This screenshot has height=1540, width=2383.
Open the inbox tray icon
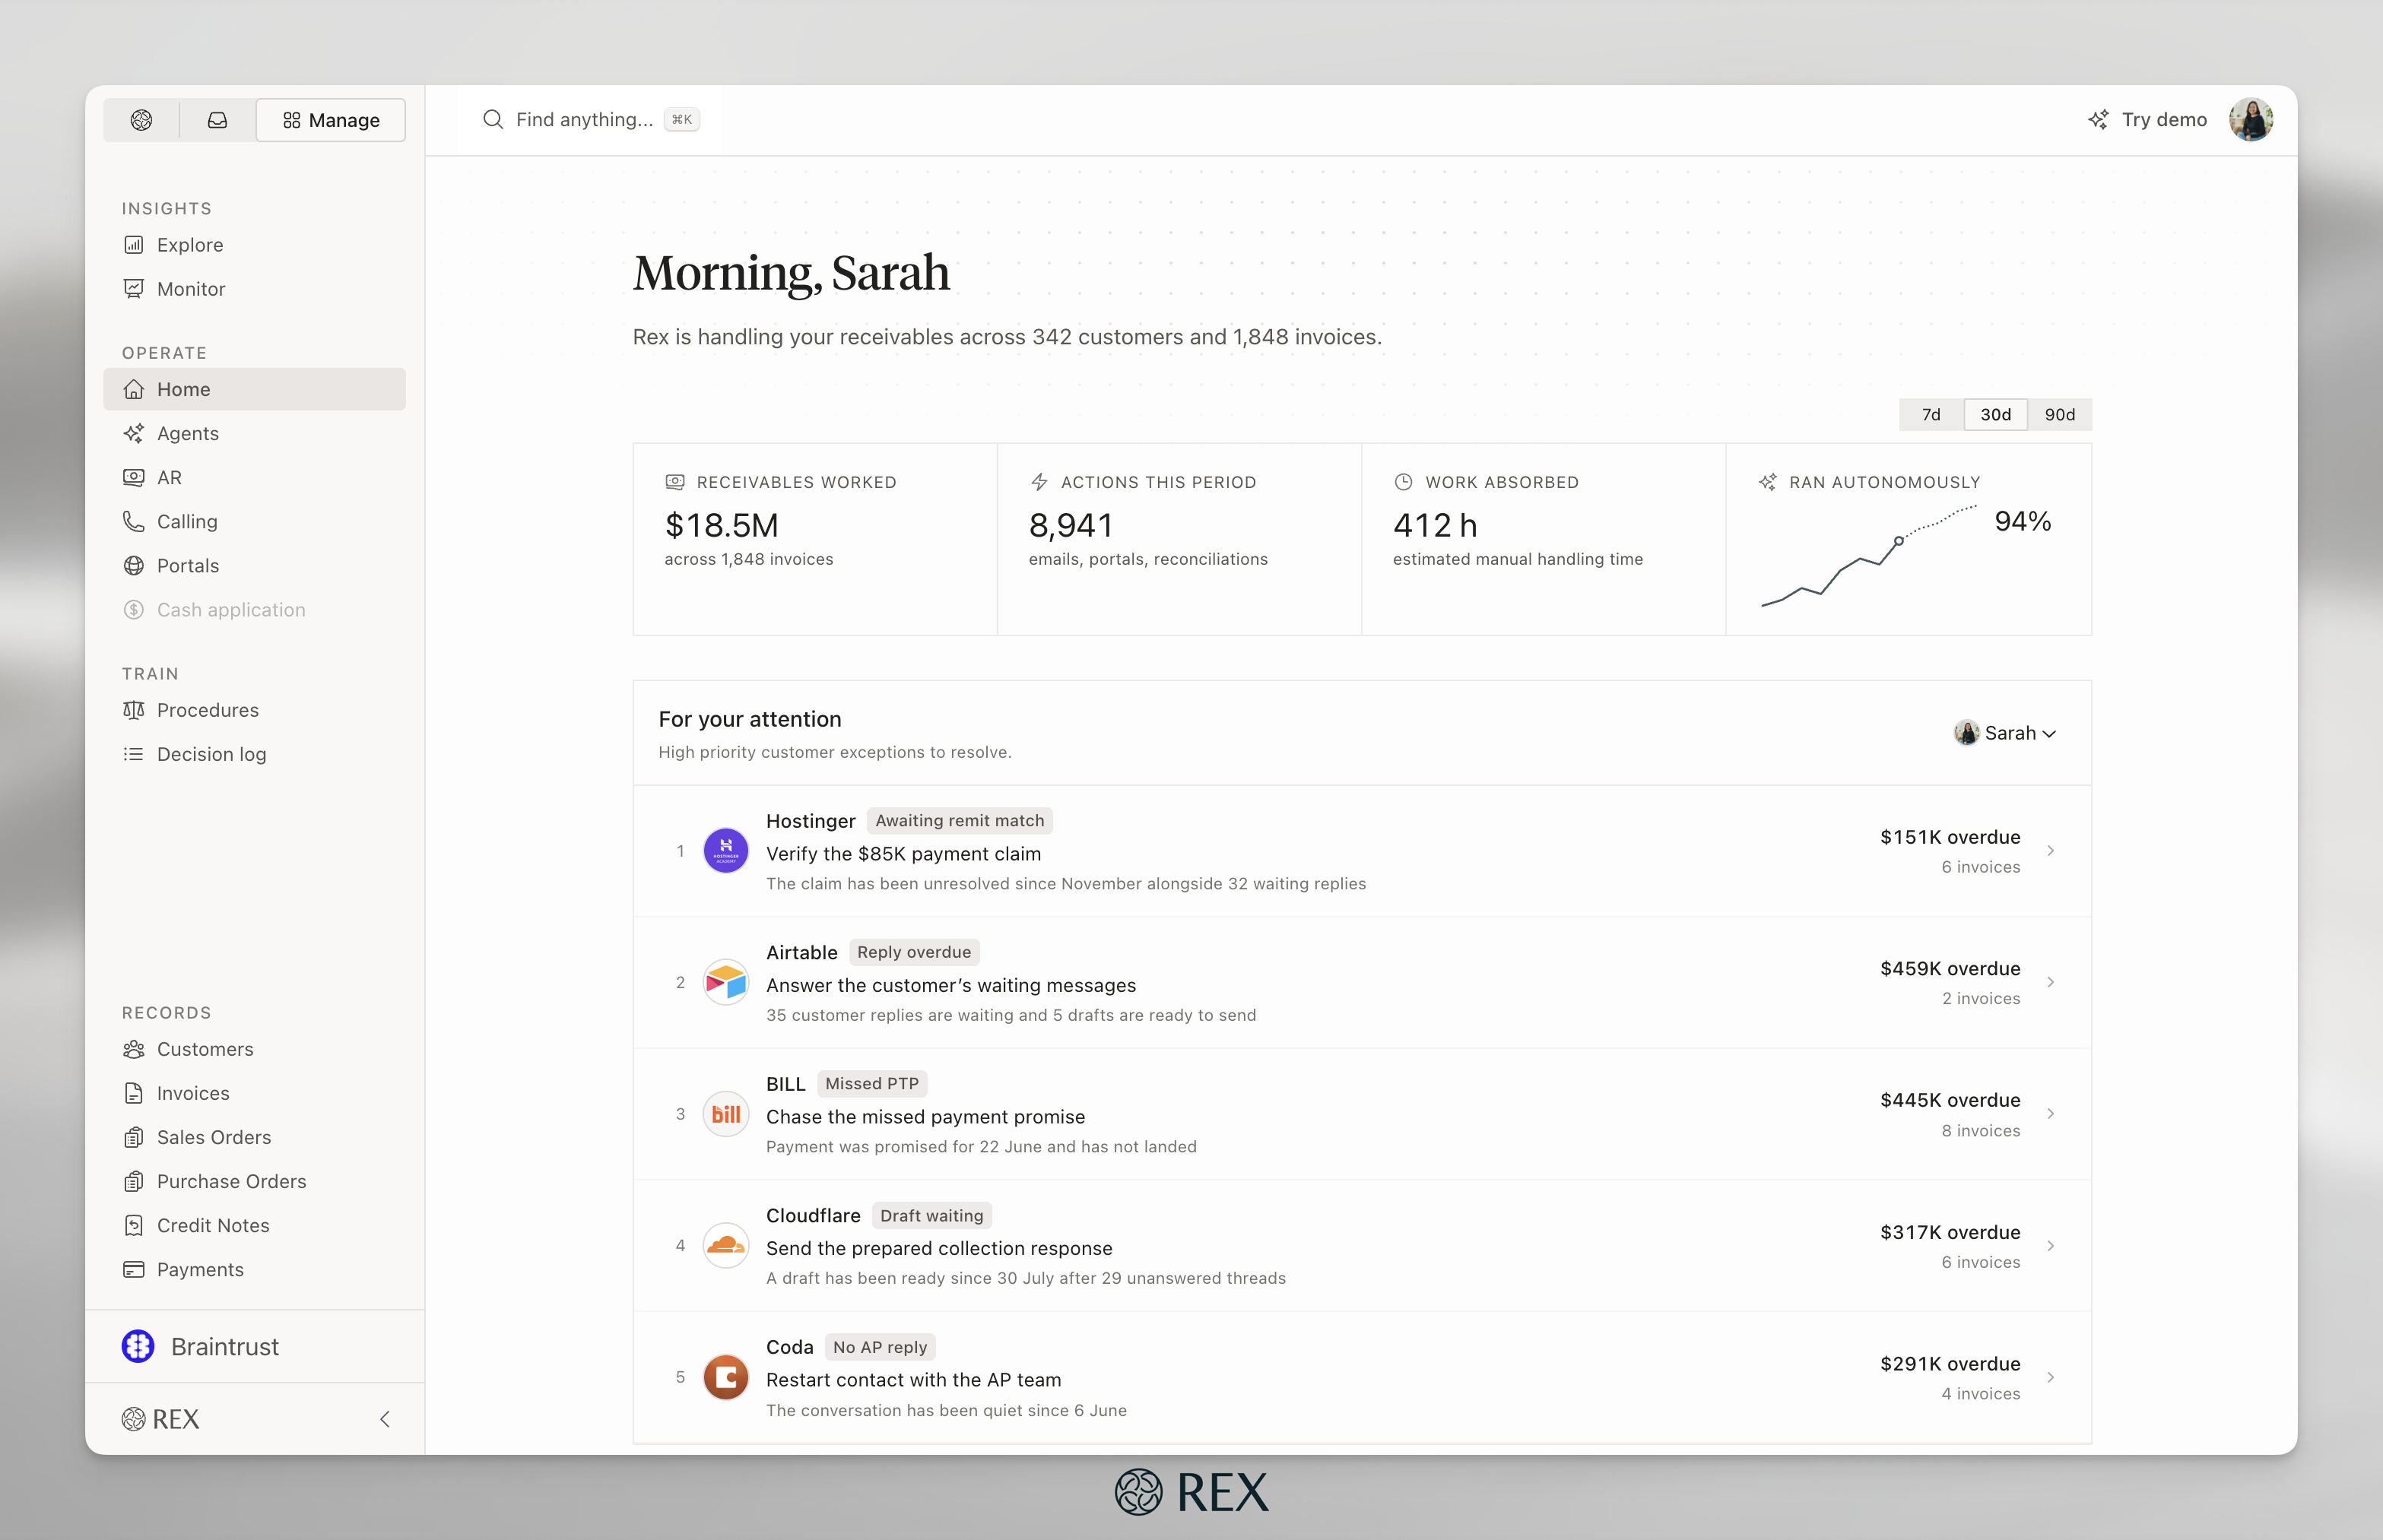217,120
